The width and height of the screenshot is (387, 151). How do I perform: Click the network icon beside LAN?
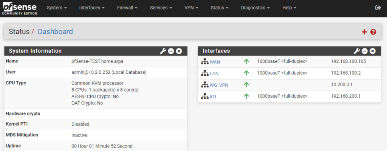(x=204, y=73)
